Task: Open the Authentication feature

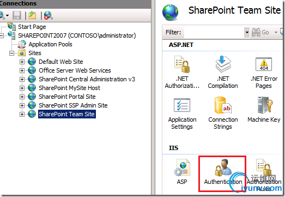Action: 223,172
